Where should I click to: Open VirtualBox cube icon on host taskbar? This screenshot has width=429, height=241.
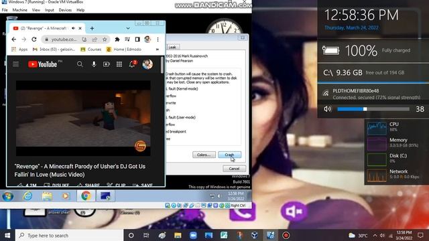255,235
